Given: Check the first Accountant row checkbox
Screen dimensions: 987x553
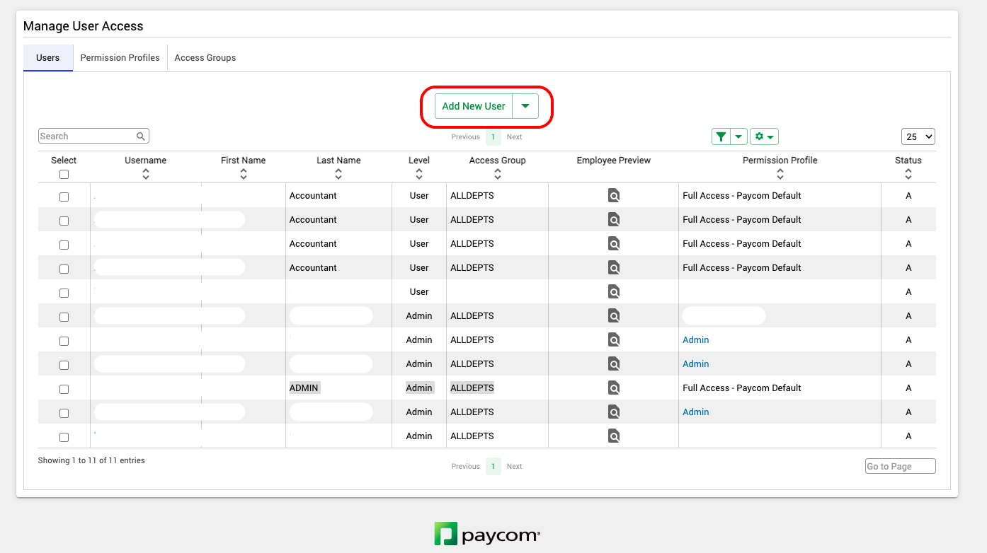Looking at the screenshot, I should [x=64, y=197].
